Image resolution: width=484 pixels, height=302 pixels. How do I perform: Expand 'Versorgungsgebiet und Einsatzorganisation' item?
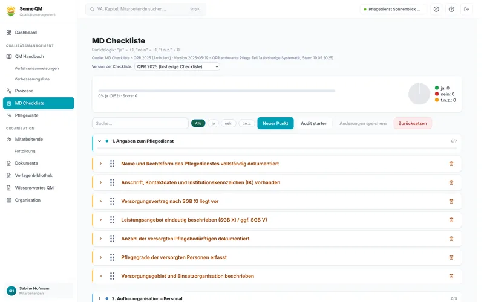pos(100,276)
